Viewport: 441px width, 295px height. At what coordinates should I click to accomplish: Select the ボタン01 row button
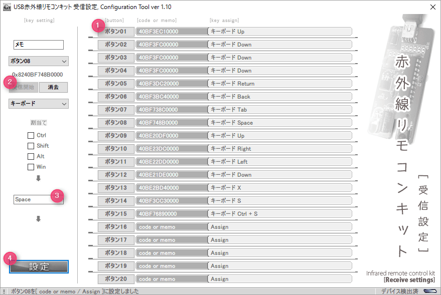tap(116, 32)
